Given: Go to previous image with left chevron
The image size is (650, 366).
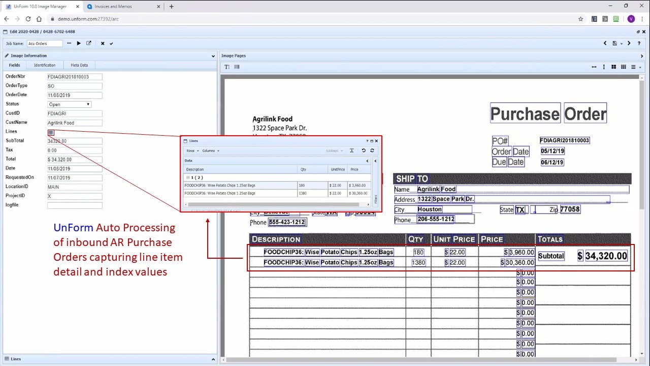Looking at the screenshot, I should (x=605, y=43).
